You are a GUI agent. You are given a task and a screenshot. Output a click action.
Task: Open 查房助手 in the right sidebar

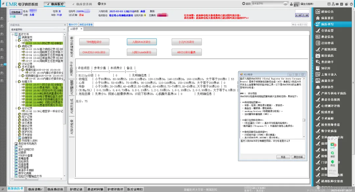click(x=327, y=62)
